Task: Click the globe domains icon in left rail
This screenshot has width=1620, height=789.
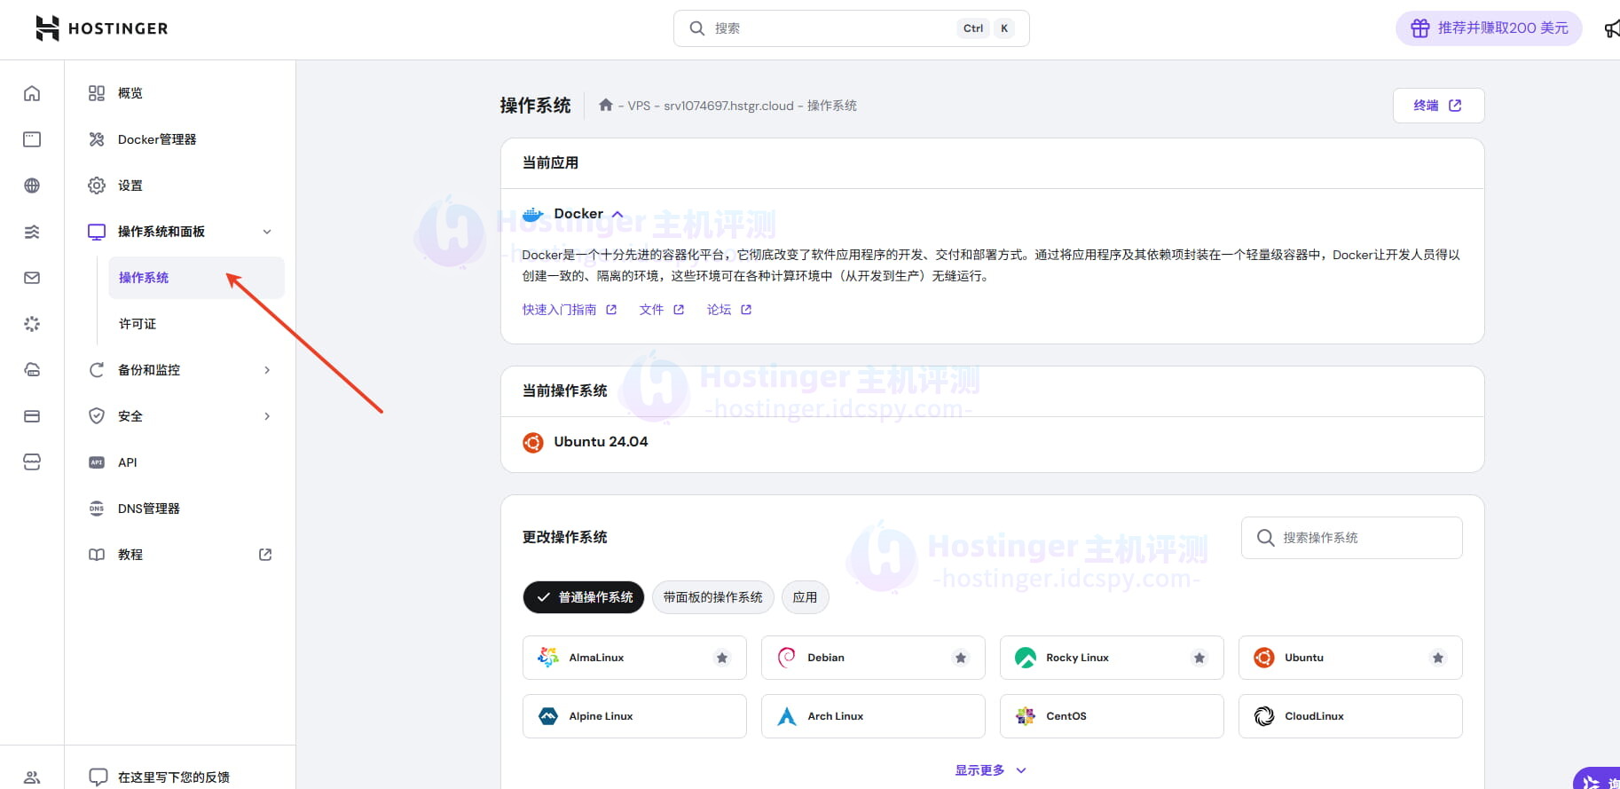Action: pos(32,185)
